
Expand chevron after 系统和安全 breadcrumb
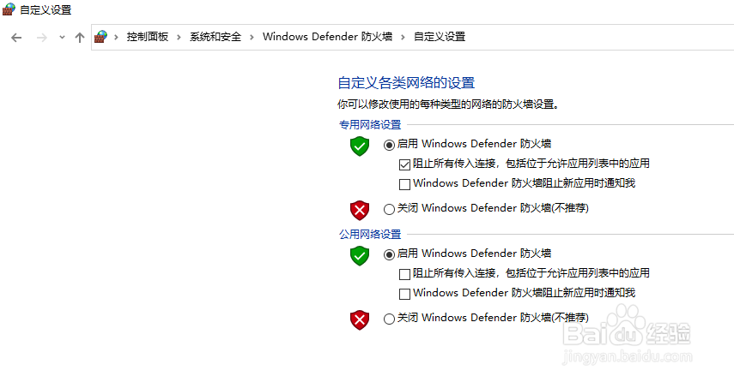click(x=252, y=37)
